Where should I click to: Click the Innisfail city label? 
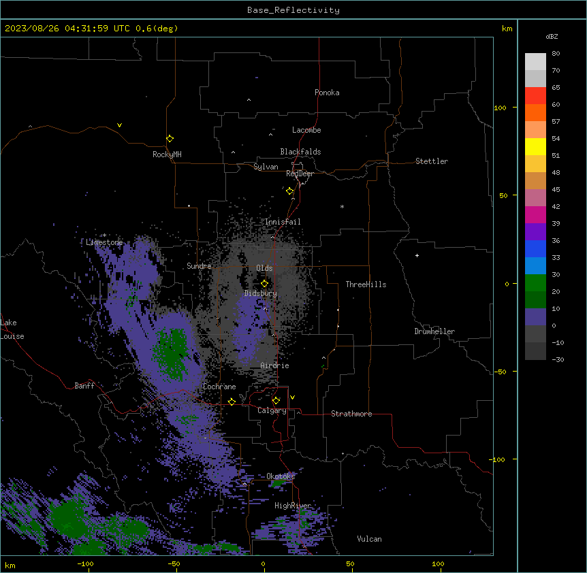(x=283, y=222)
